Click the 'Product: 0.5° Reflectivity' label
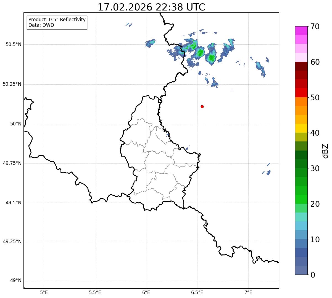Image resolution: width=332 pixels, height=298 pixels. click(57, 20)
